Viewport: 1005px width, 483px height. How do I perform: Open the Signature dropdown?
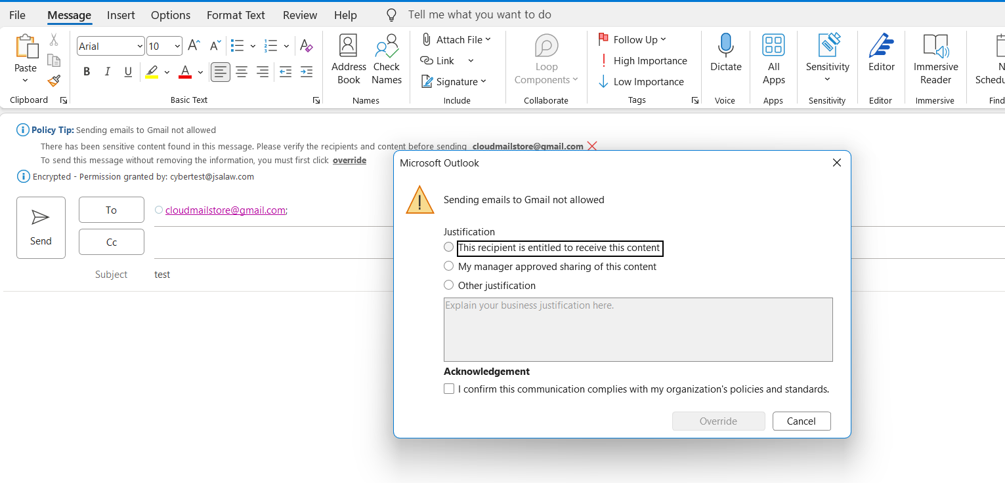click(x=454, y=81)
